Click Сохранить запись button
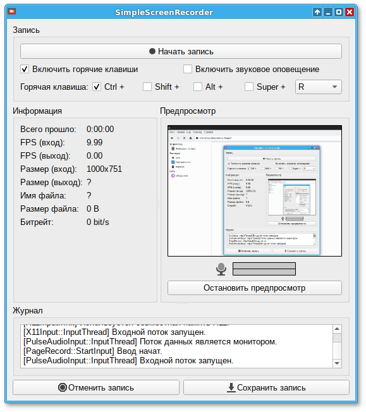Image resolution: width=366 pixels, height=412 pixels. [266, 387]
